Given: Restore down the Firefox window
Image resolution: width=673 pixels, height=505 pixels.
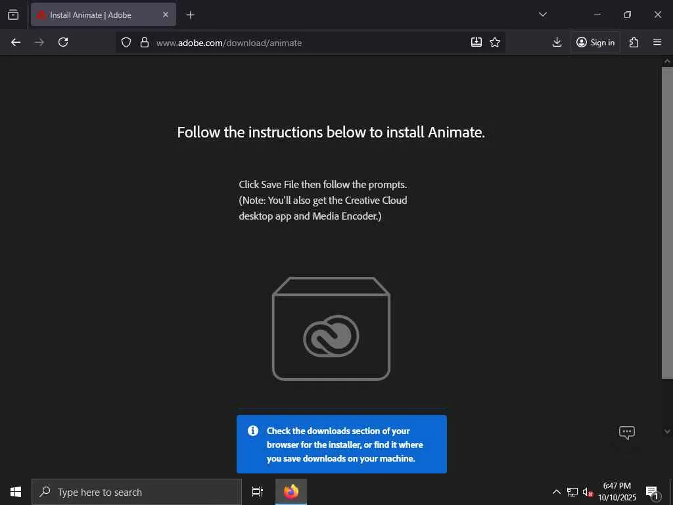Looking at the screenshot, I should pyautogui.click(x=628, y=14).
